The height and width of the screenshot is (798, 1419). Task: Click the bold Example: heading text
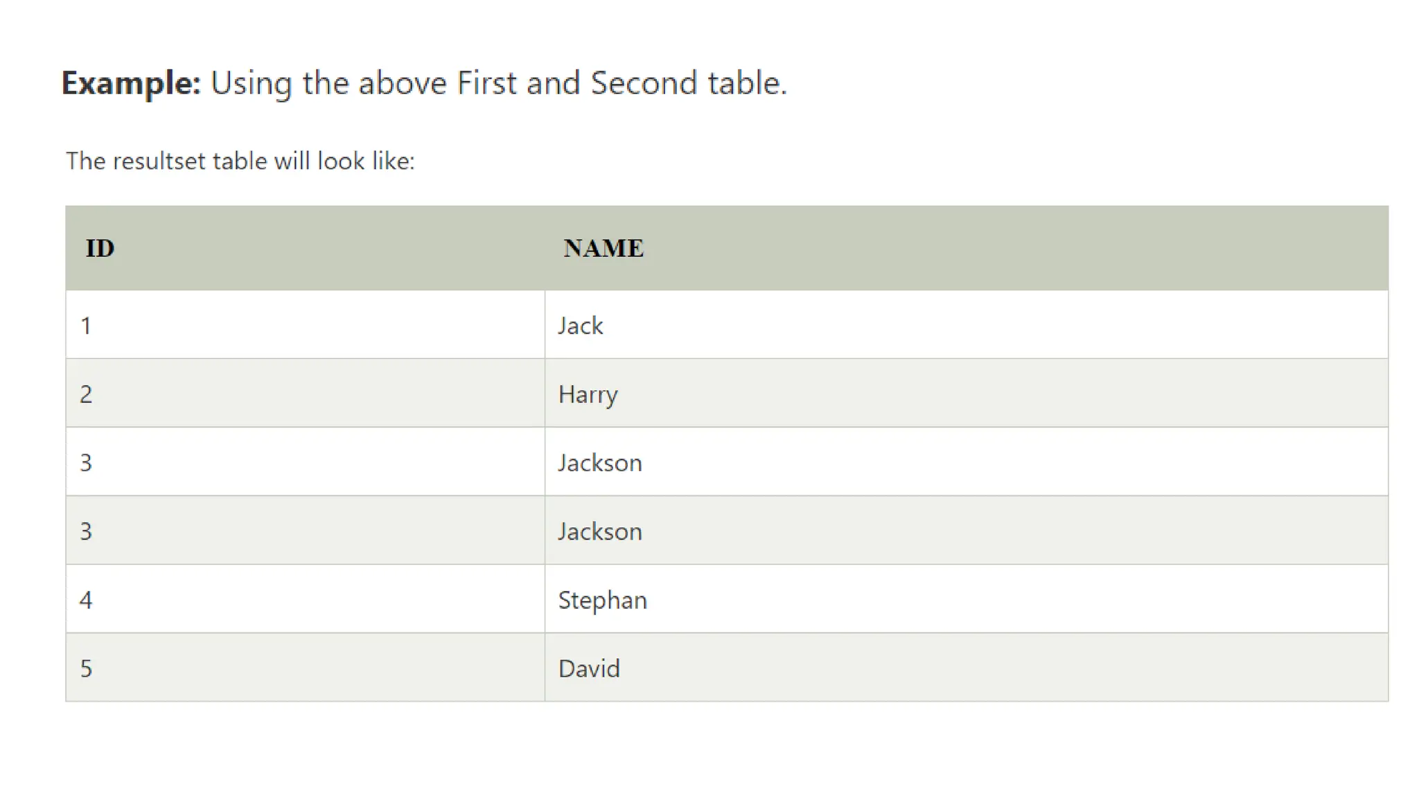(x=131, y=83)
